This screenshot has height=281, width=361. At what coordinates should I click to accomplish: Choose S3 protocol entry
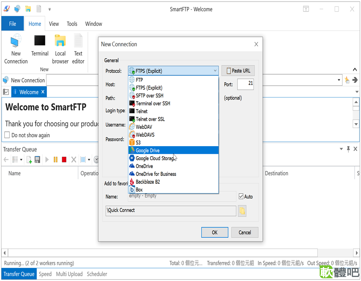[x=173, y=143]
